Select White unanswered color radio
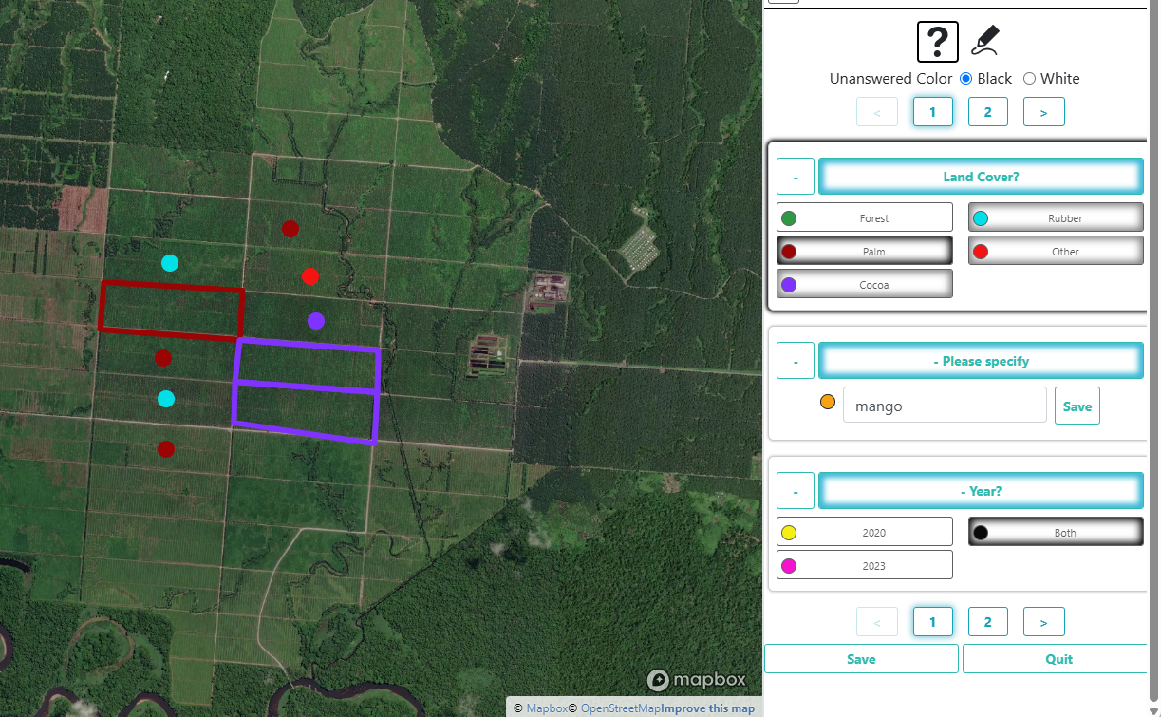This screenshot has height=717, width=1161. 1029,79
